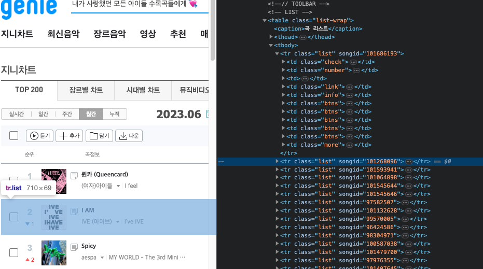
Task: Click the calendar icon next to 2023.06
Action: tap(208, 114)
